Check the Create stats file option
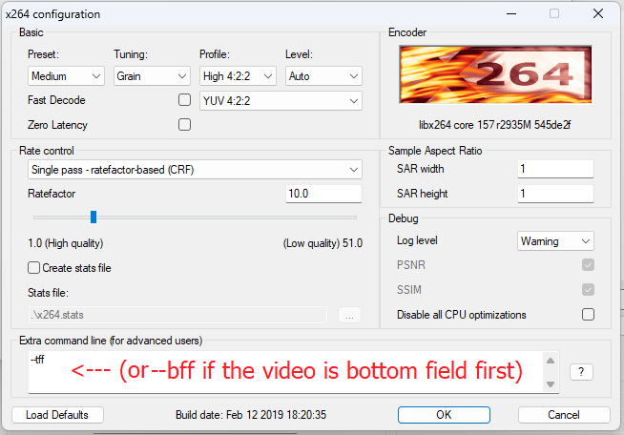 (x=34, y=268)
